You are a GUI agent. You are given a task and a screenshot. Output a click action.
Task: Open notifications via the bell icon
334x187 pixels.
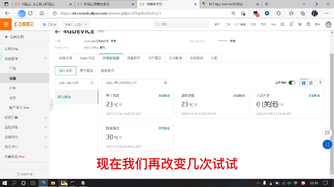click(x=291, y=24)
